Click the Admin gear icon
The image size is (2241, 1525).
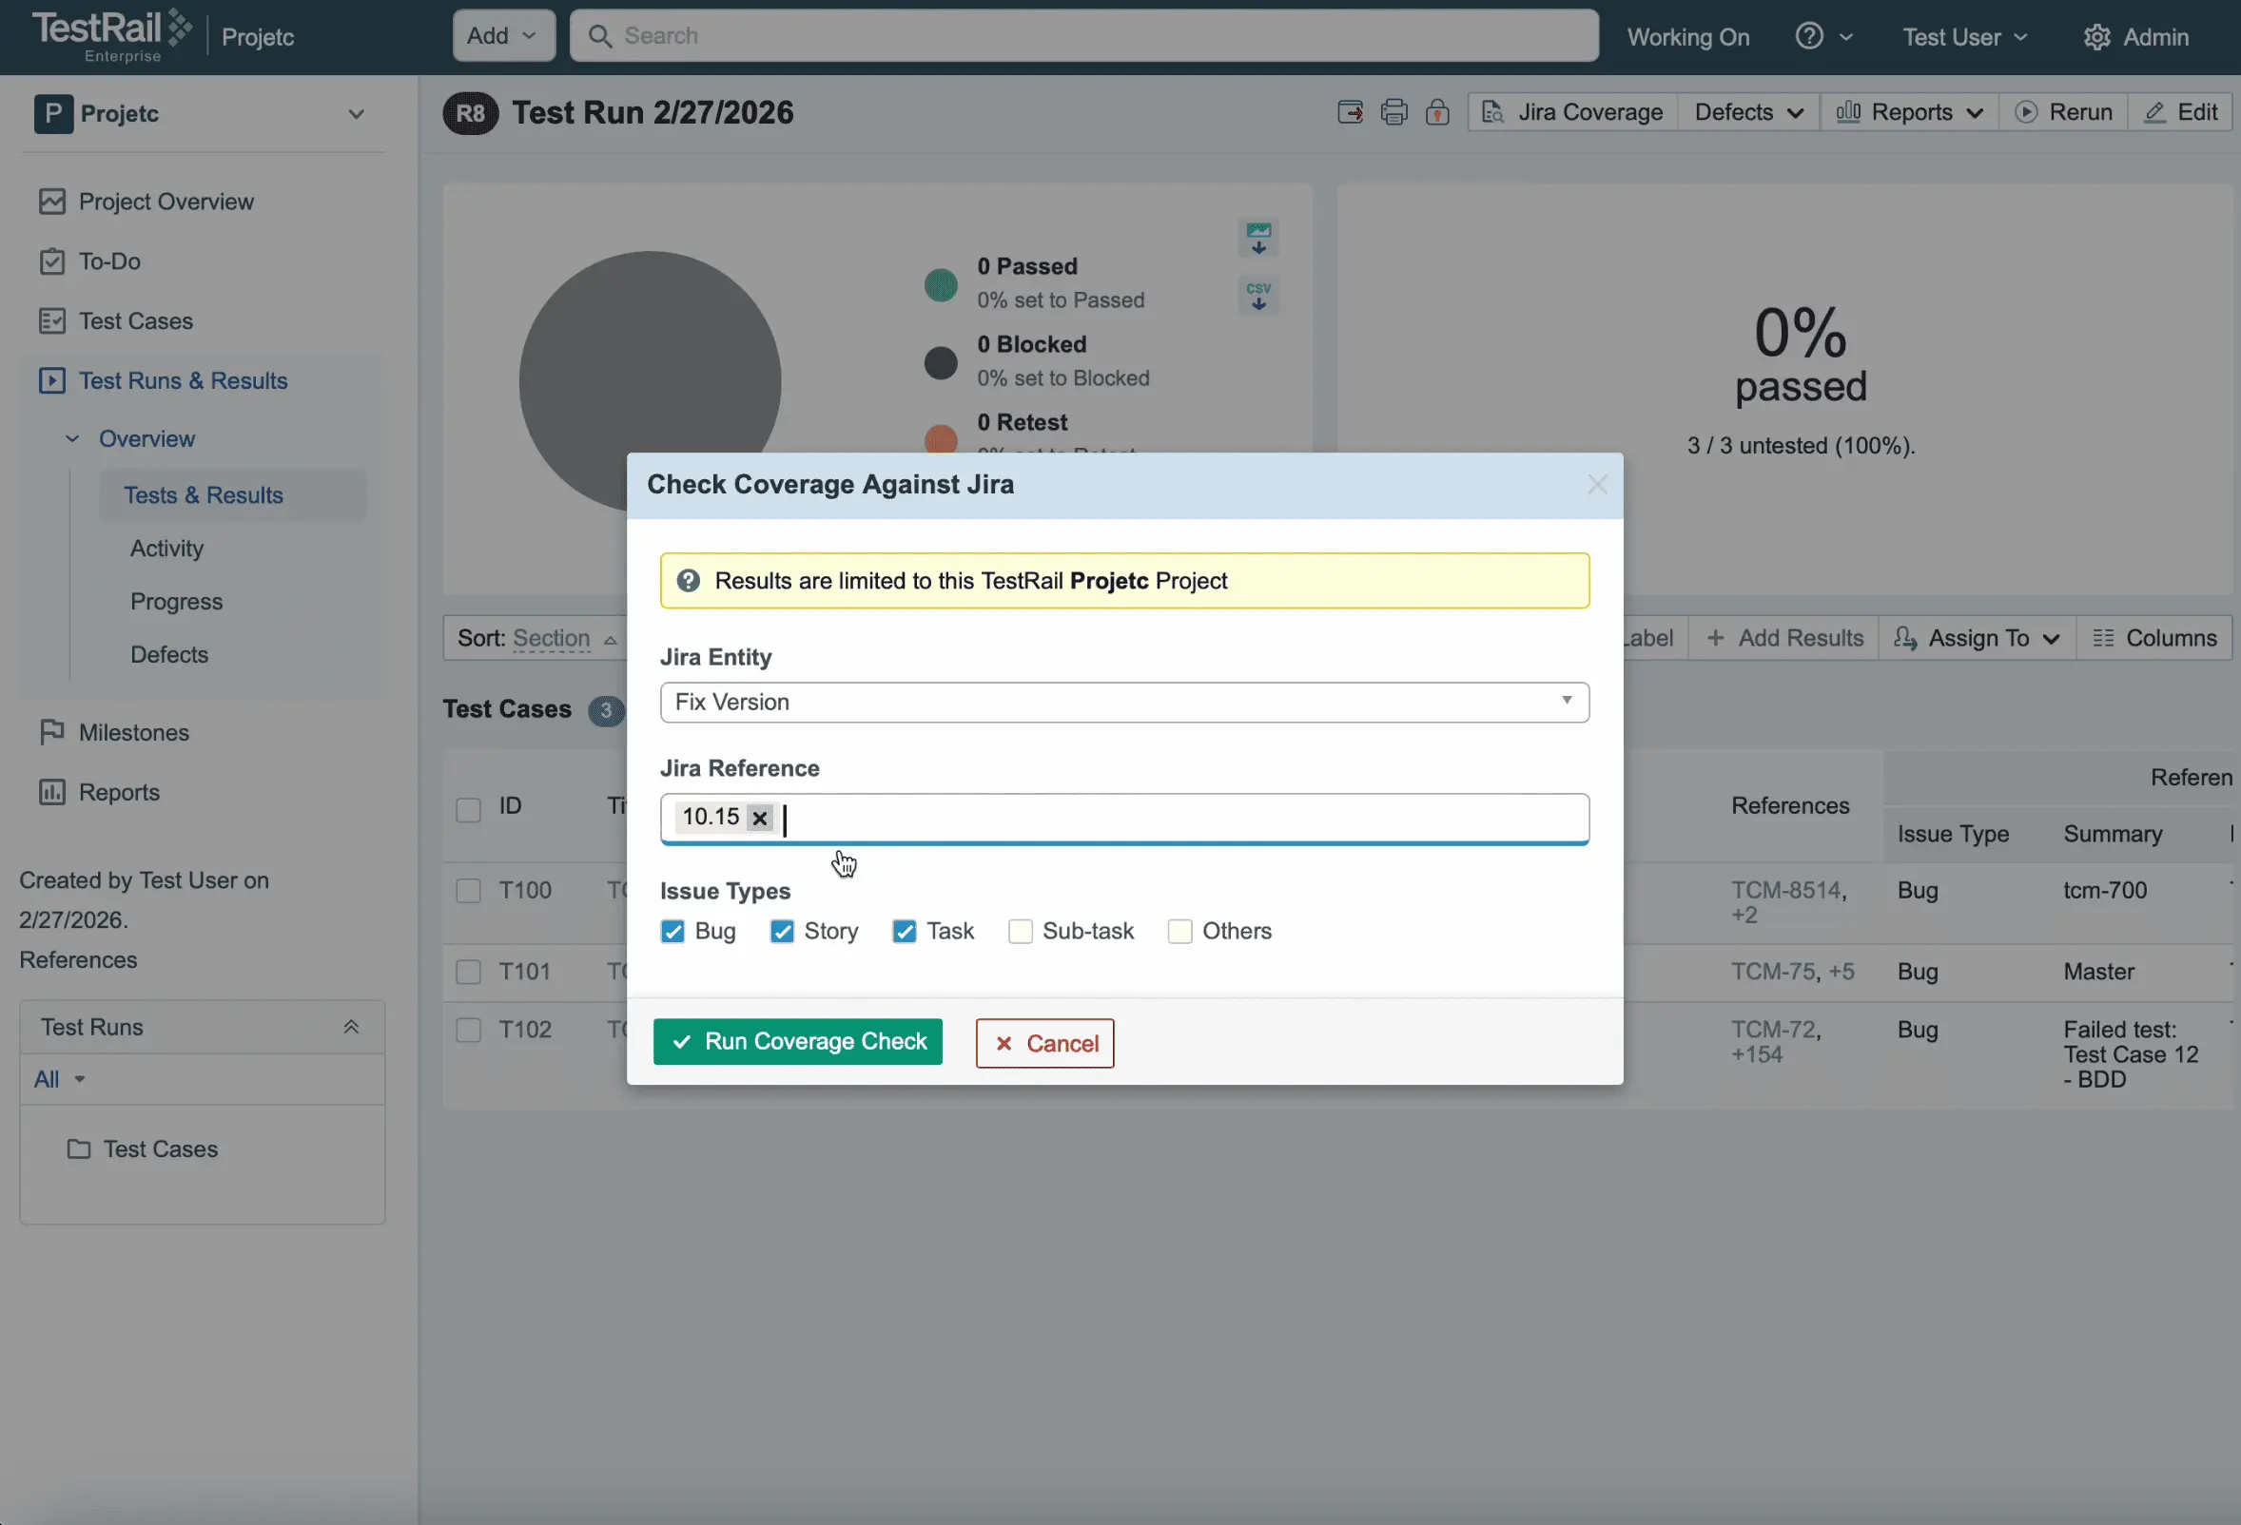2096,37
